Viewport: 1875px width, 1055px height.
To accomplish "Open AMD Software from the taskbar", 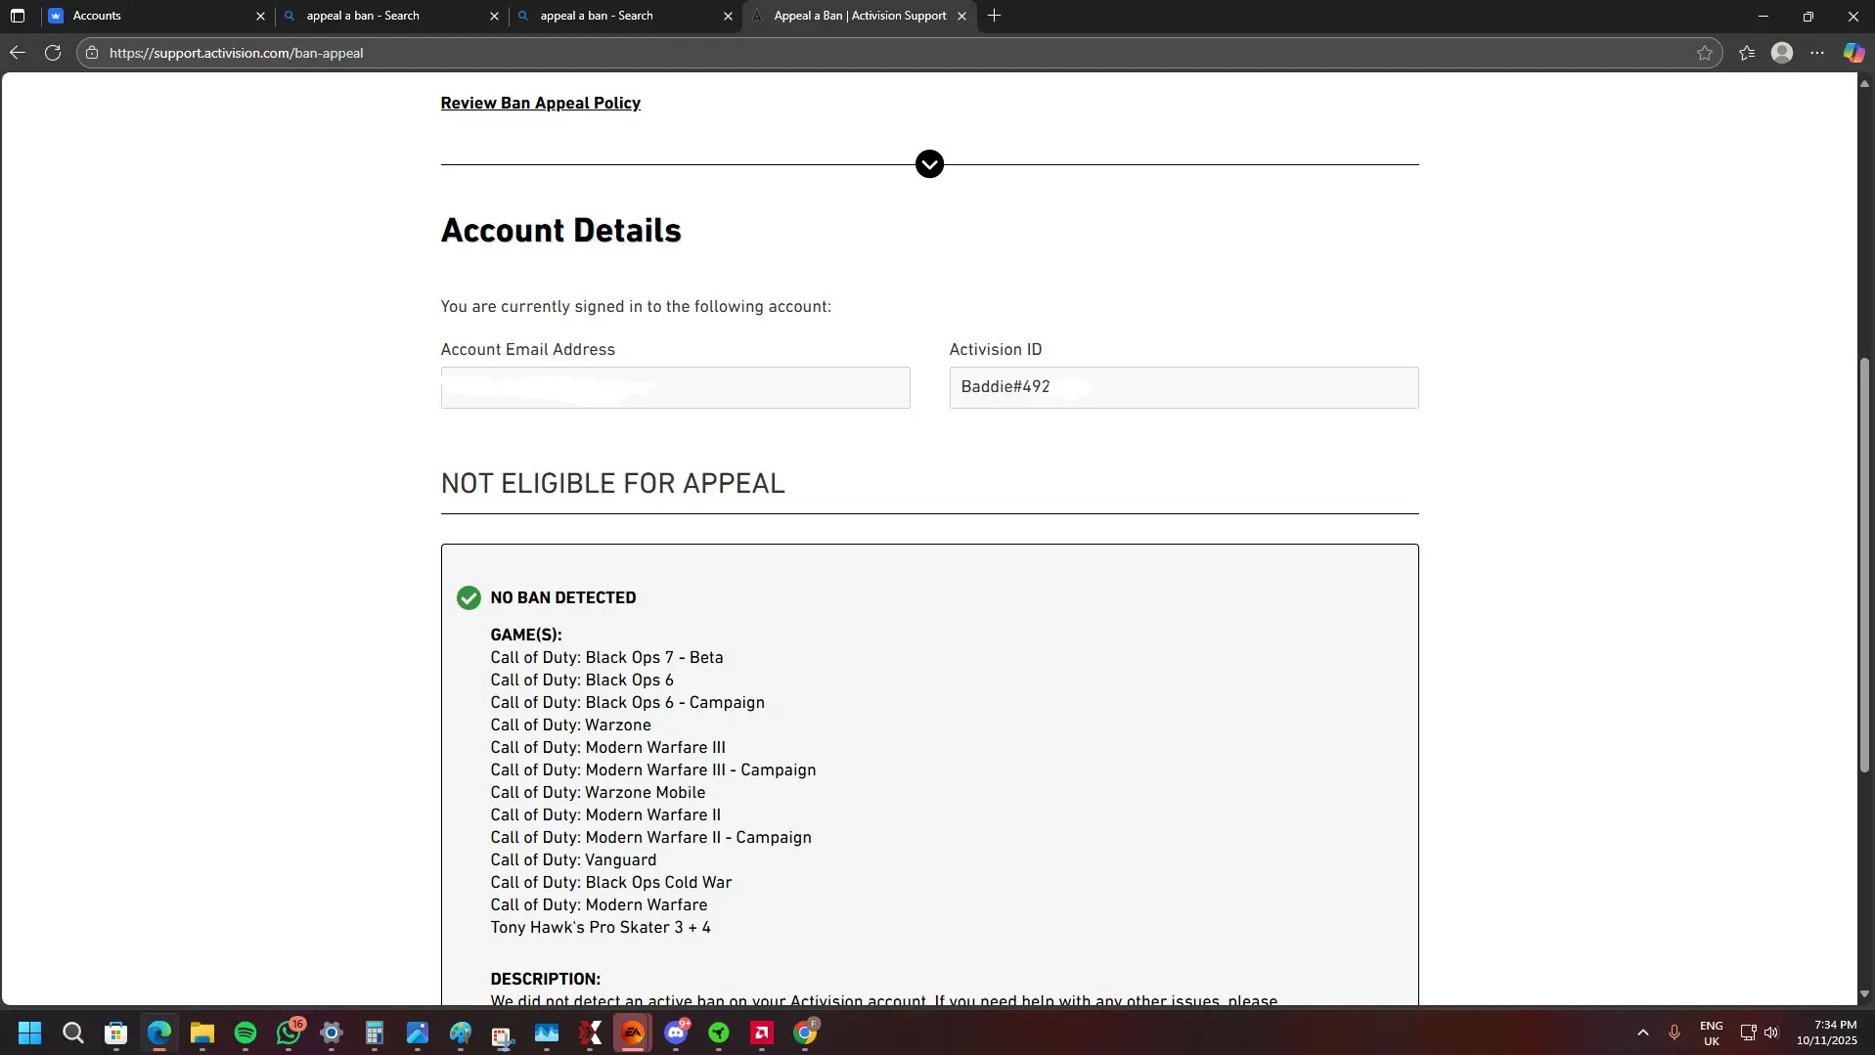I will click(x=762, y=1033).
